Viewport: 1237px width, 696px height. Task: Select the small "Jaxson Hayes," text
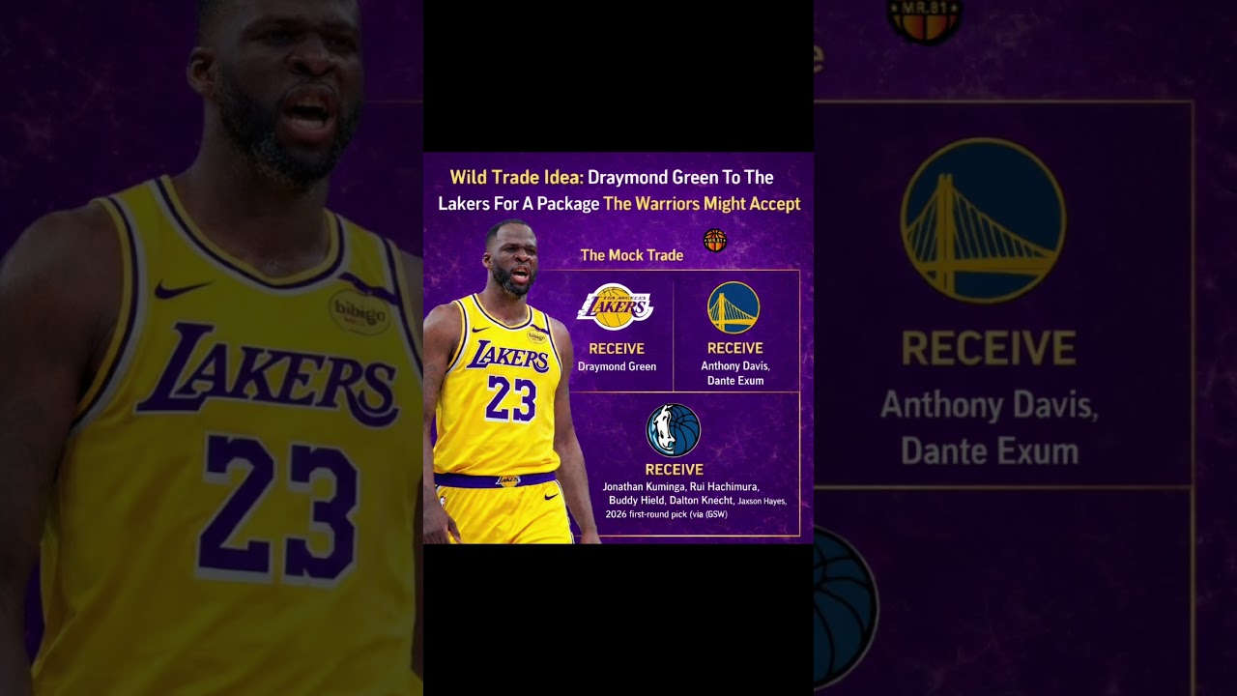click(x=762, y=502)
